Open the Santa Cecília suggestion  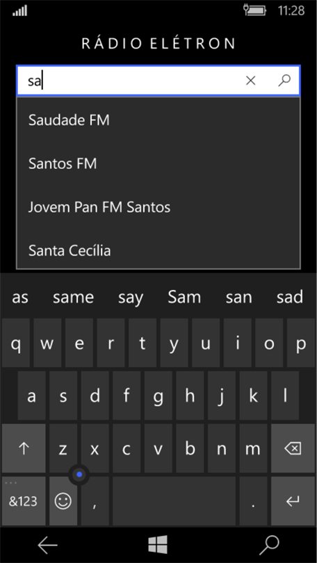158,250
